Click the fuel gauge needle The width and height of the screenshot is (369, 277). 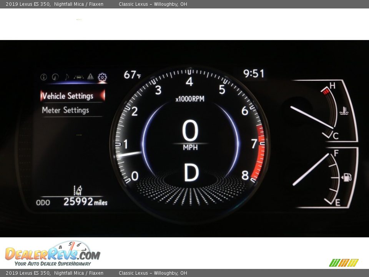pyautogui.click(x=311, y=169)
